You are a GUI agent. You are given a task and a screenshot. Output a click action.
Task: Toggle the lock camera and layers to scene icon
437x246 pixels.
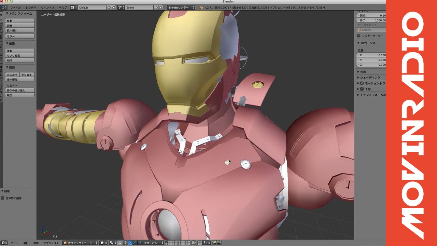click(194, 243)
